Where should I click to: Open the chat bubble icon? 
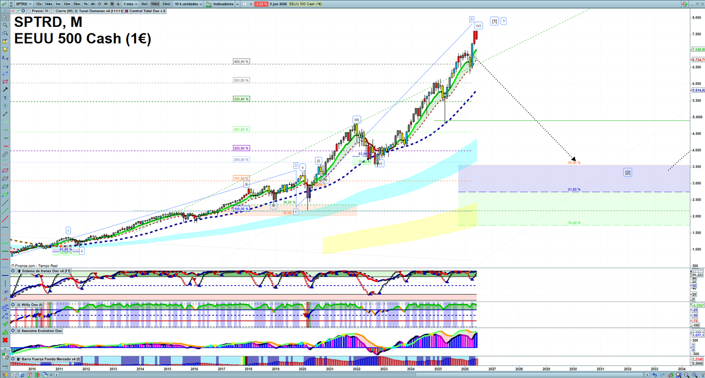(x=22, y=375)
